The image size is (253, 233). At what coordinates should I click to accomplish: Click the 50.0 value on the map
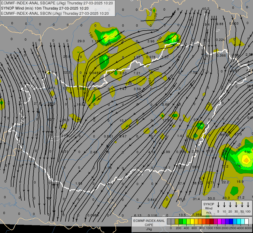click(211, 198)
